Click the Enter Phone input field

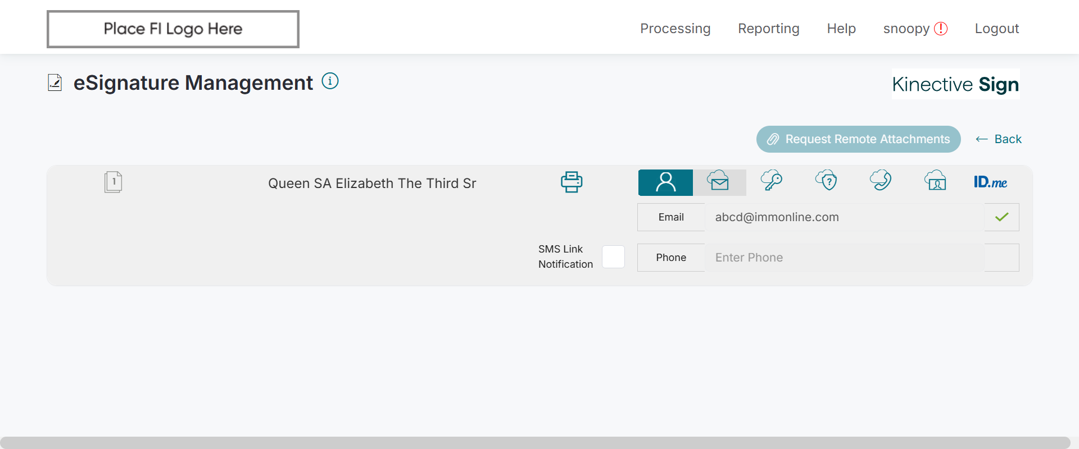pyautogui.click(x=844, y=258)
